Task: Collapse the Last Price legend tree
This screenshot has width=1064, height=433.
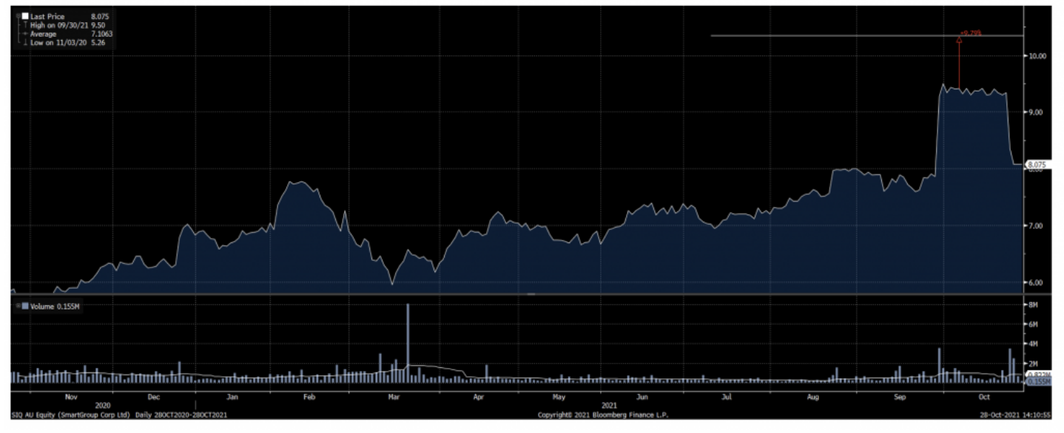Action: (17, 16)
